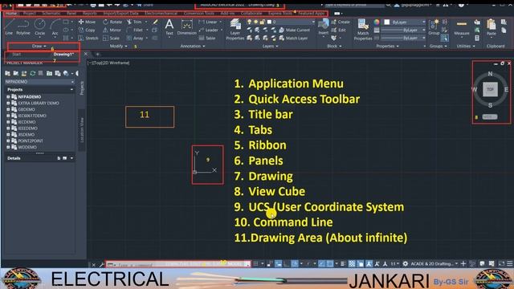Toggle layer 0 lock icon

click(x=263, y=22)
